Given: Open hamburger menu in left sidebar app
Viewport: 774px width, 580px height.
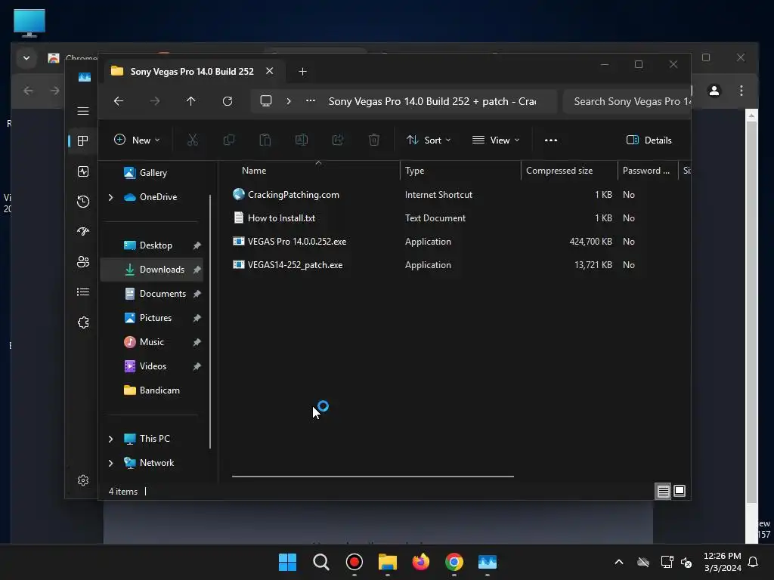Looking at the screenshot, I should point(83,111).
